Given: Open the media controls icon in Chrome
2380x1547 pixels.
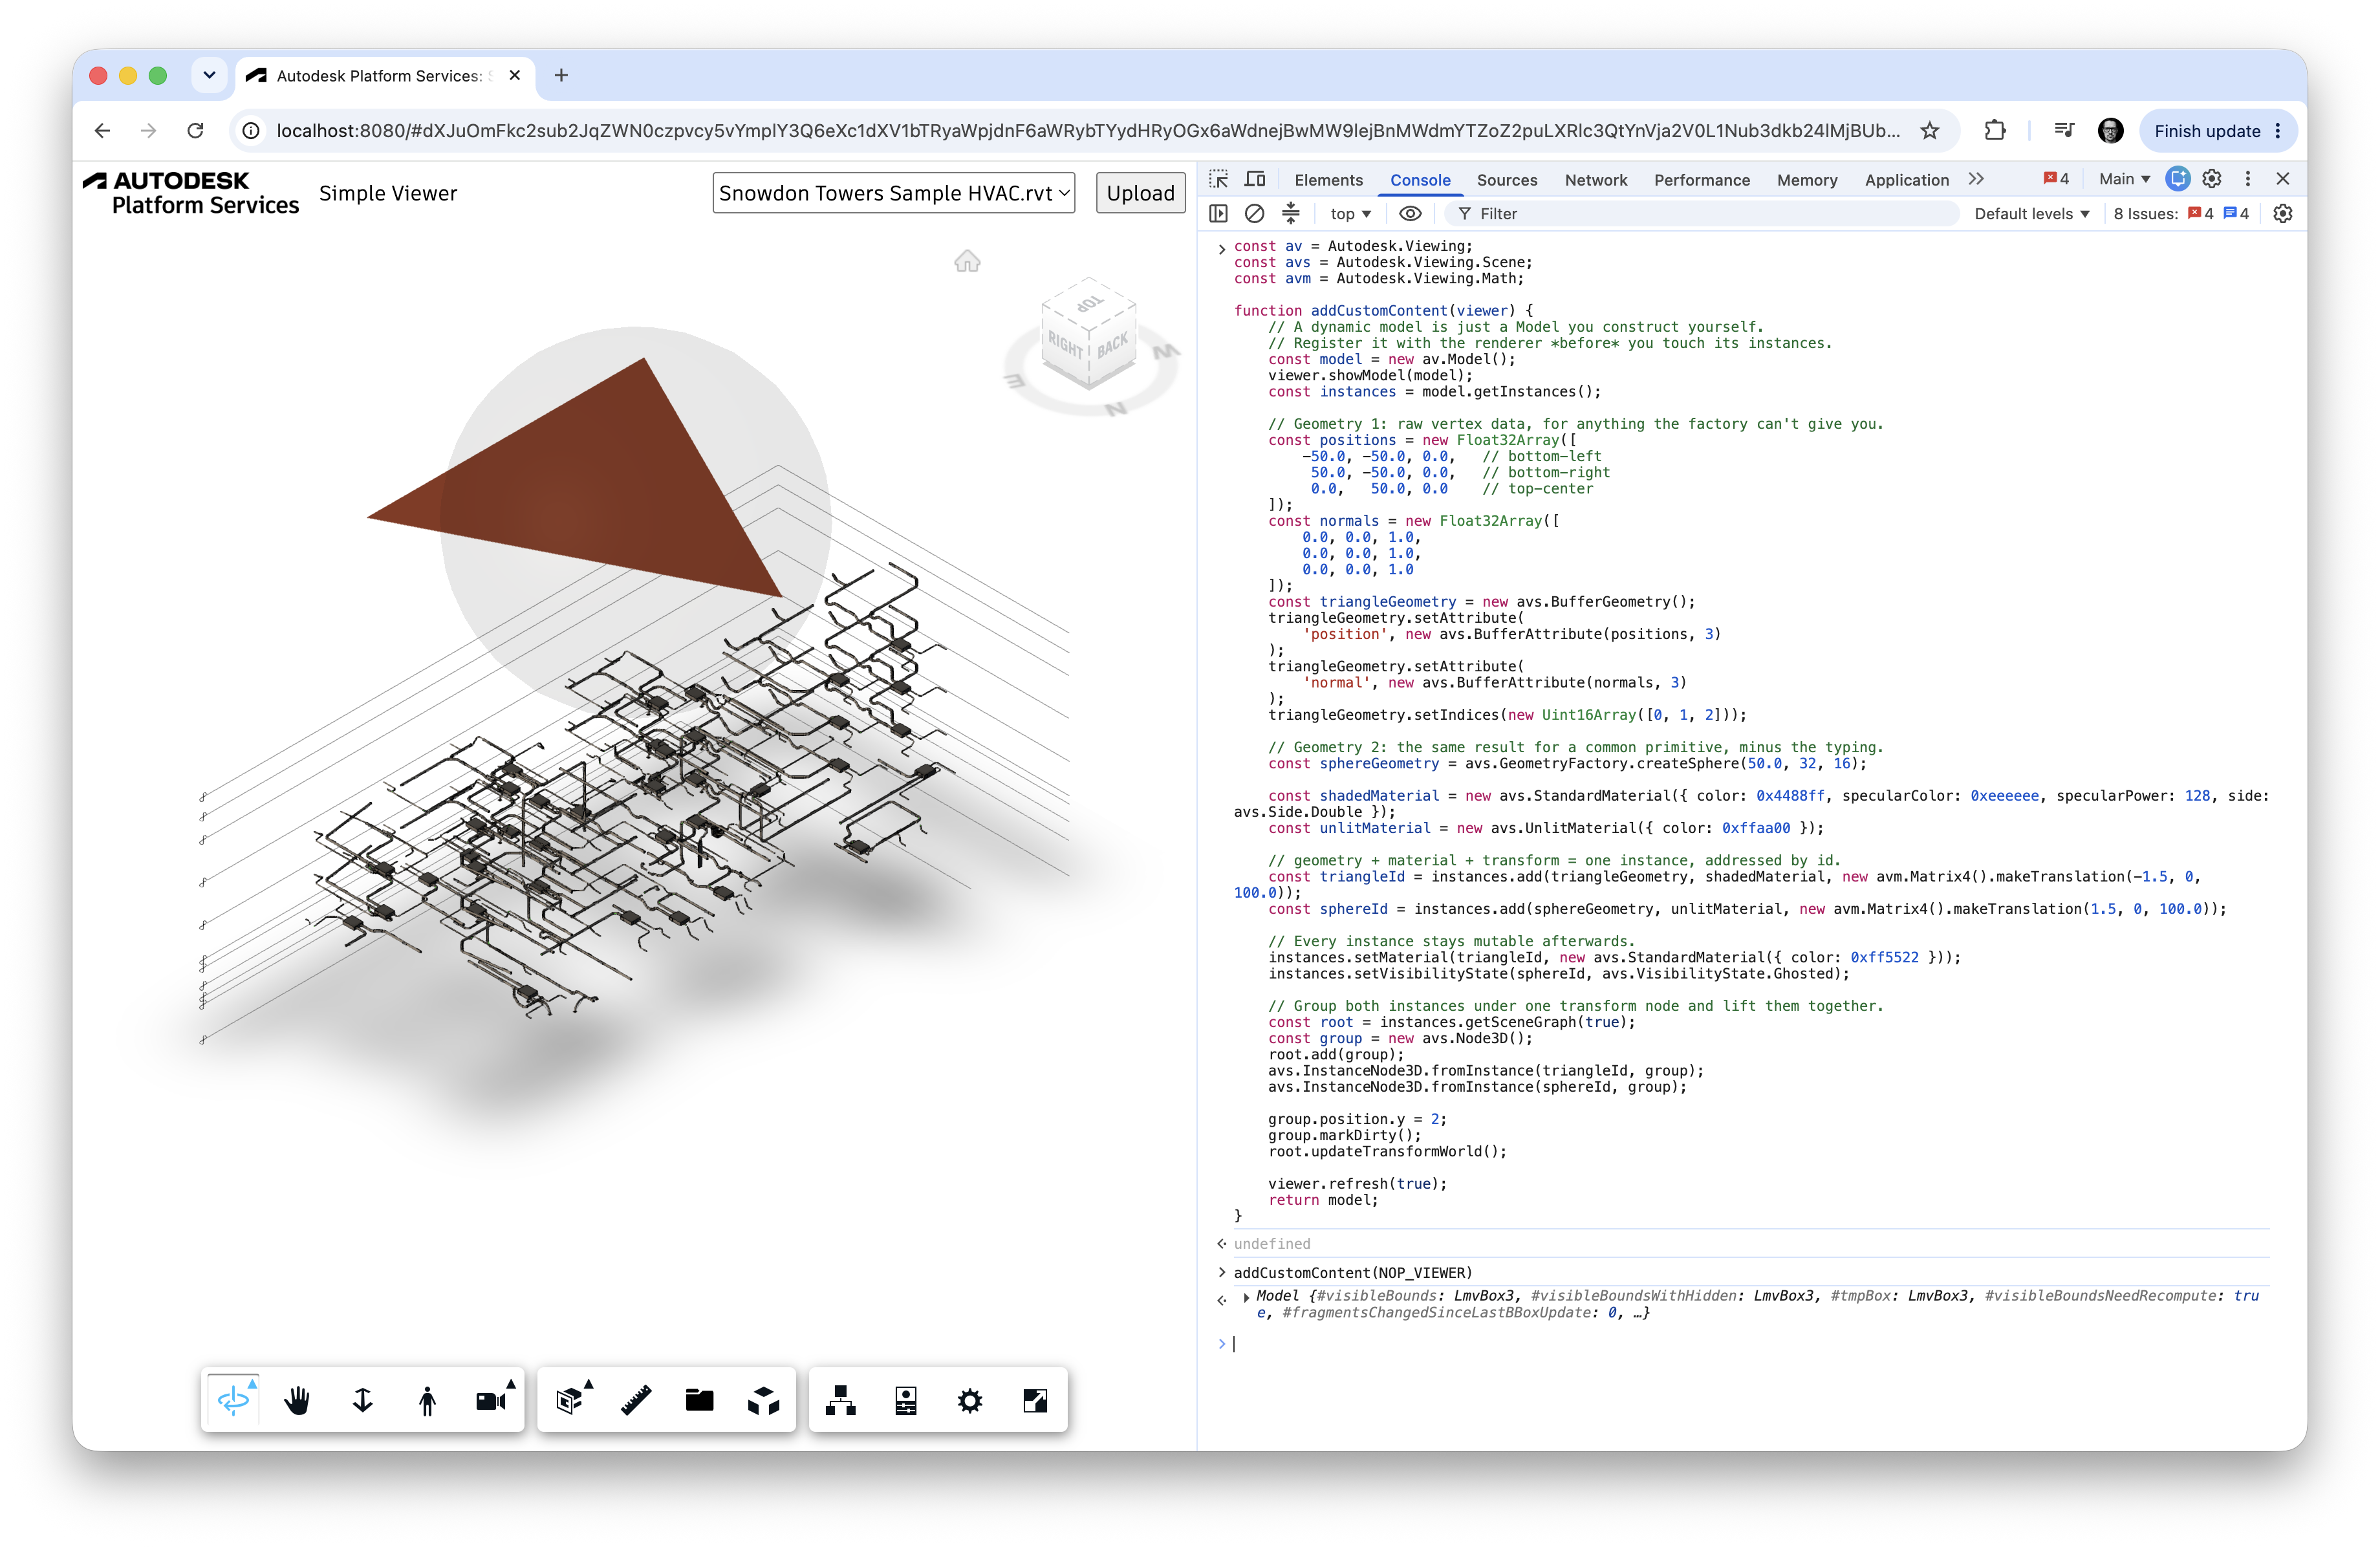Looking at the screenshot, I should (2064, 130).
